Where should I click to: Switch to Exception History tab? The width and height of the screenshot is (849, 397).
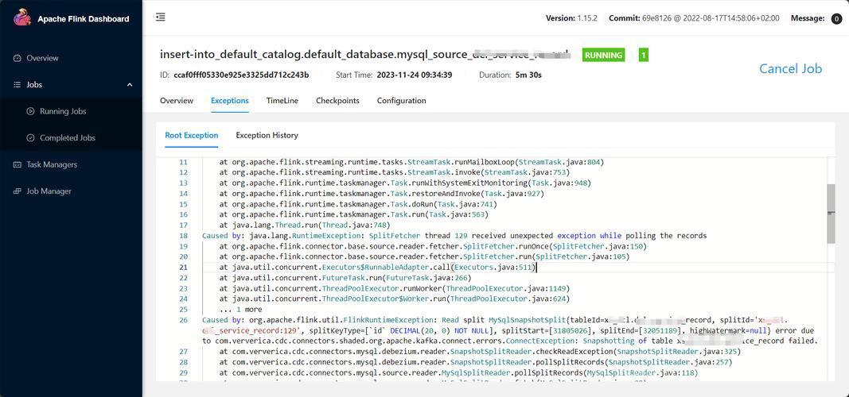pos(267,135)
